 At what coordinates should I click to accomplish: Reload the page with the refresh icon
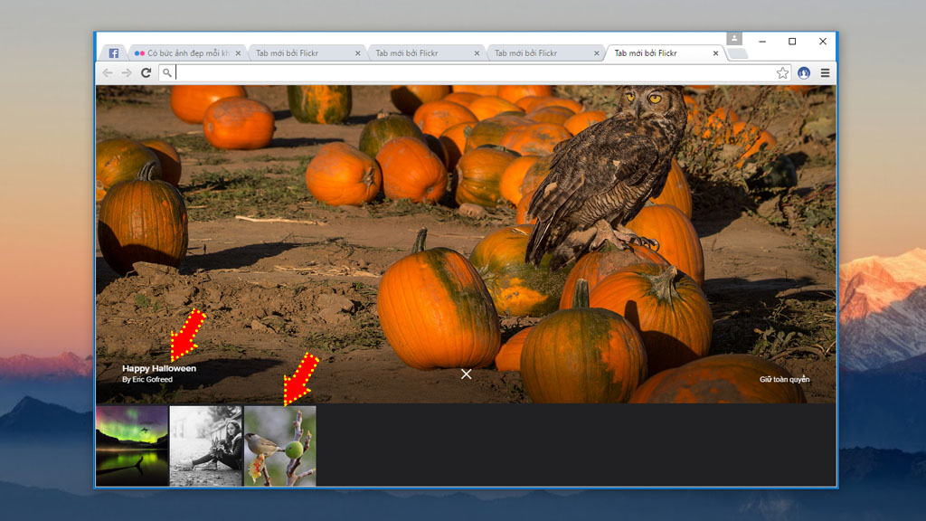[x=146, y=72]
